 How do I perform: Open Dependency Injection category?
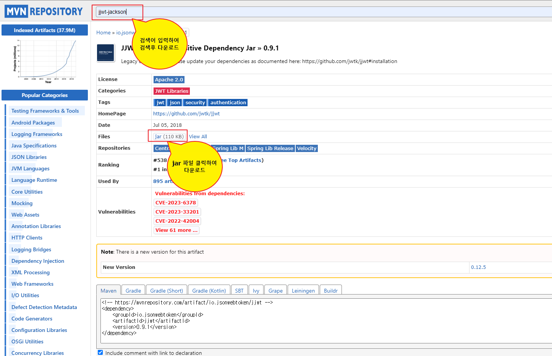coord(38,261)
